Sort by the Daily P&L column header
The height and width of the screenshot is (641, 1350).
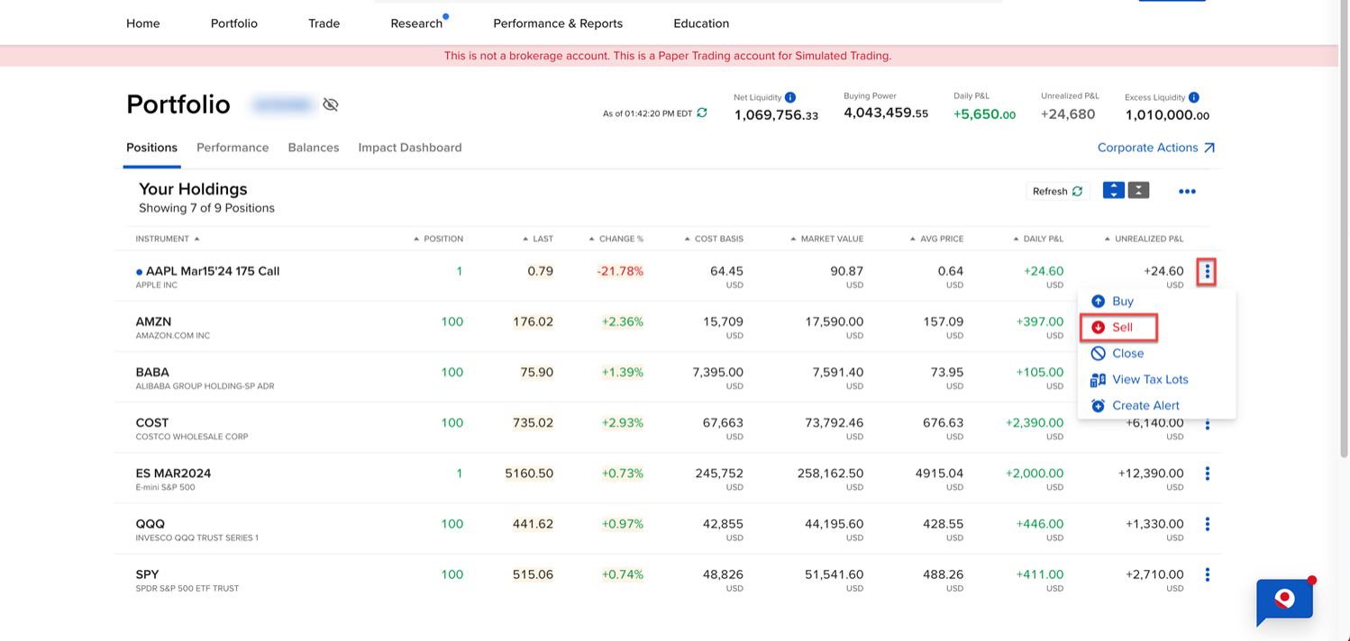coord(1038,239)
